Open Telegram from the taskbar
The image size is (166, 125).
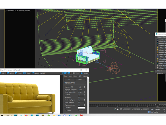(70, 115)
